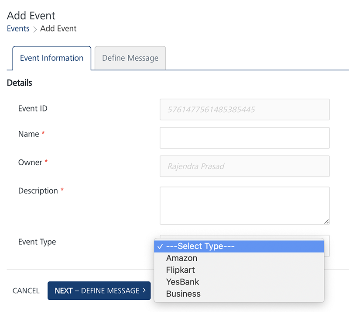349x312 pixels.
Task: Click the Description box resize handle
Action: click(326, 221)
